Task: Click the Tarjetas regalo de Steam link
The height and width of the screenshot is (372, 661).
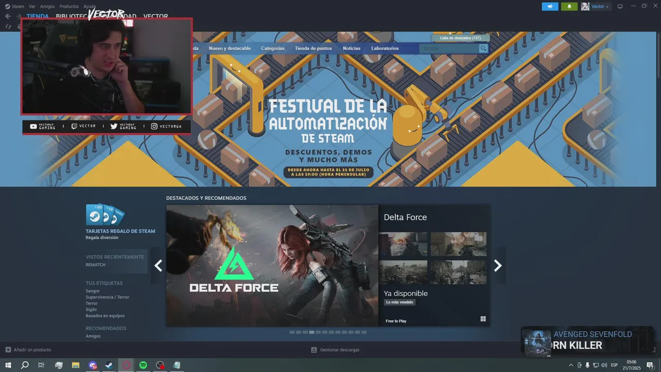Action: click(120, 231)
